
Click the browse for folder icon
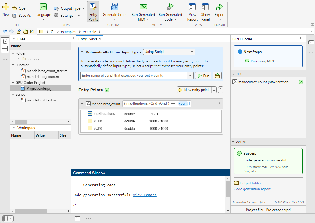[x=25, y=31]
